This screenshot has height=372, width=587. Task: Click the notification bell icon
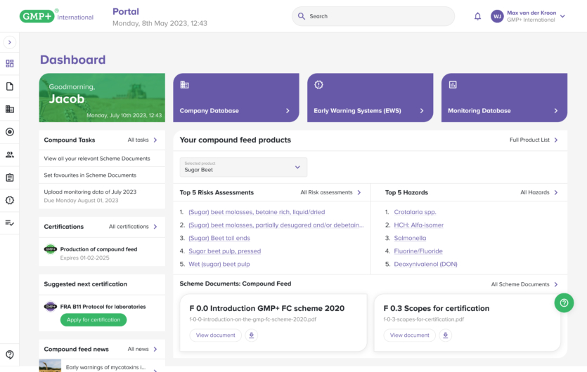pos(478,16)
